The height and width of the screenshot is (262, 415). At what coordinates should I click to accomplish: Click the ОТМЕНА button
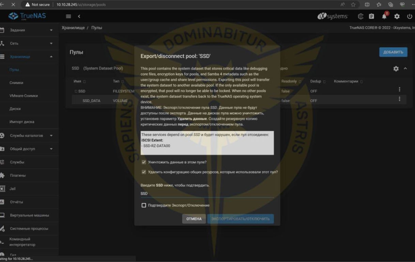point(194,219)
